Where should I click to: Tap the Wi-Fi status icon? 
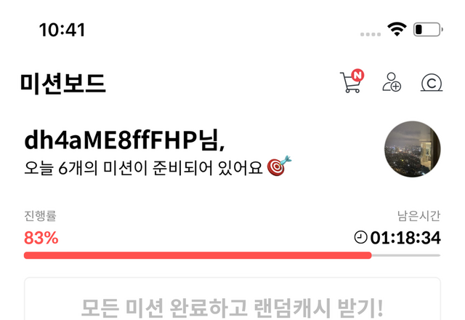click(x=397, y=29)
